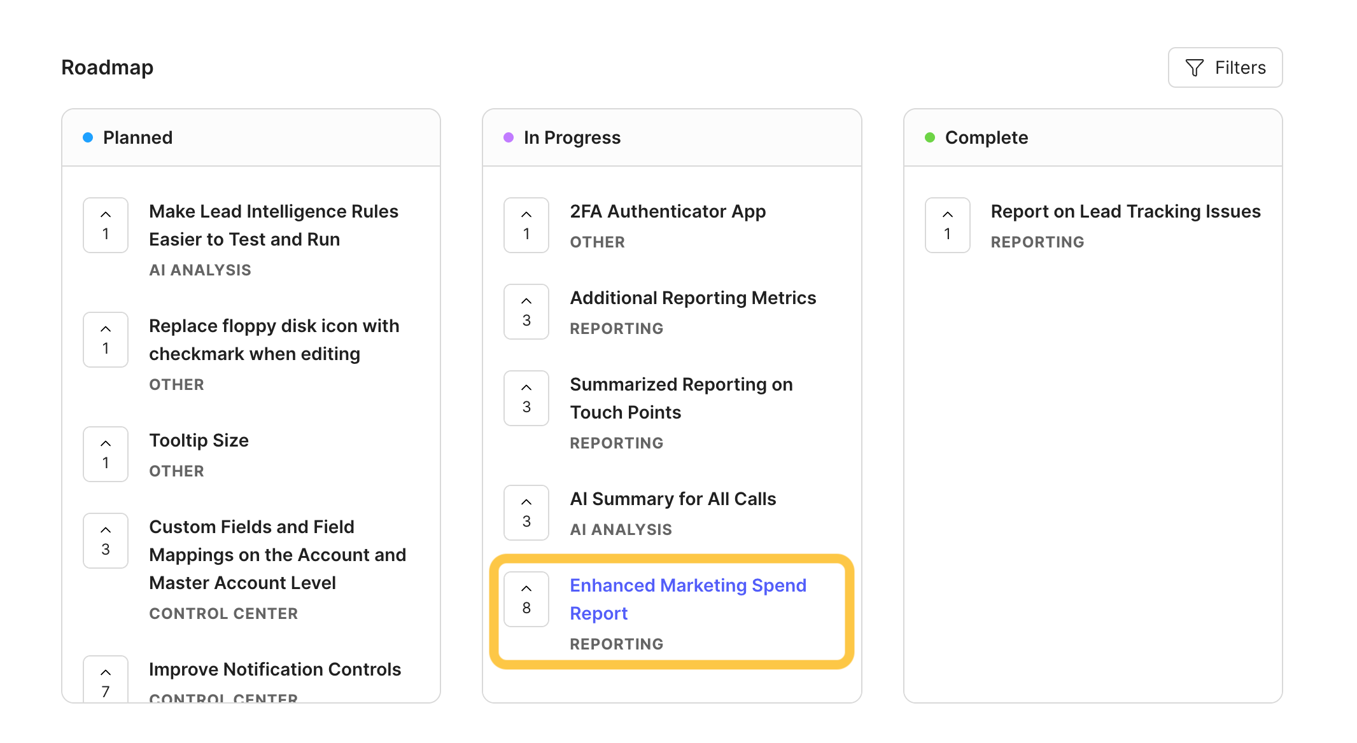Screen dimensions: 1357x743
Task: Open the Filters button
Action: (x=1225, y=67)
